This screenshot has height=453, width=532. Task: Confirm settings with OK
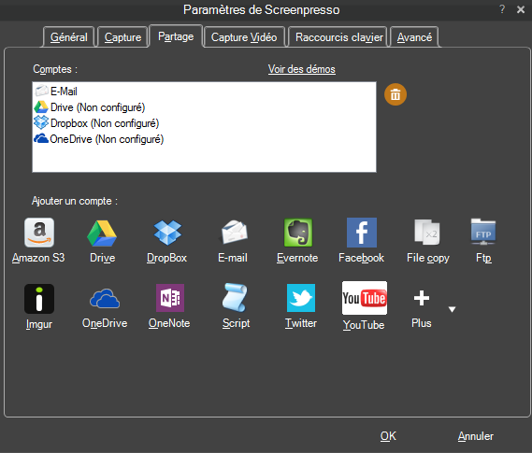388,436
